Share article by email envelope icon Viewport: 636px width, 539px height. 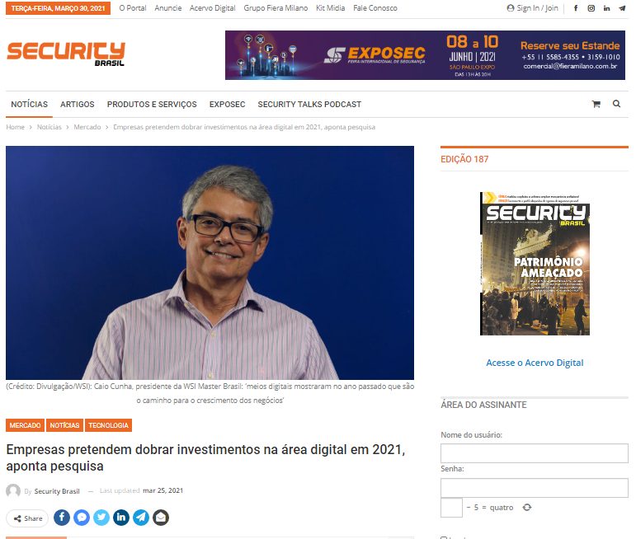(x=161, y=518)
